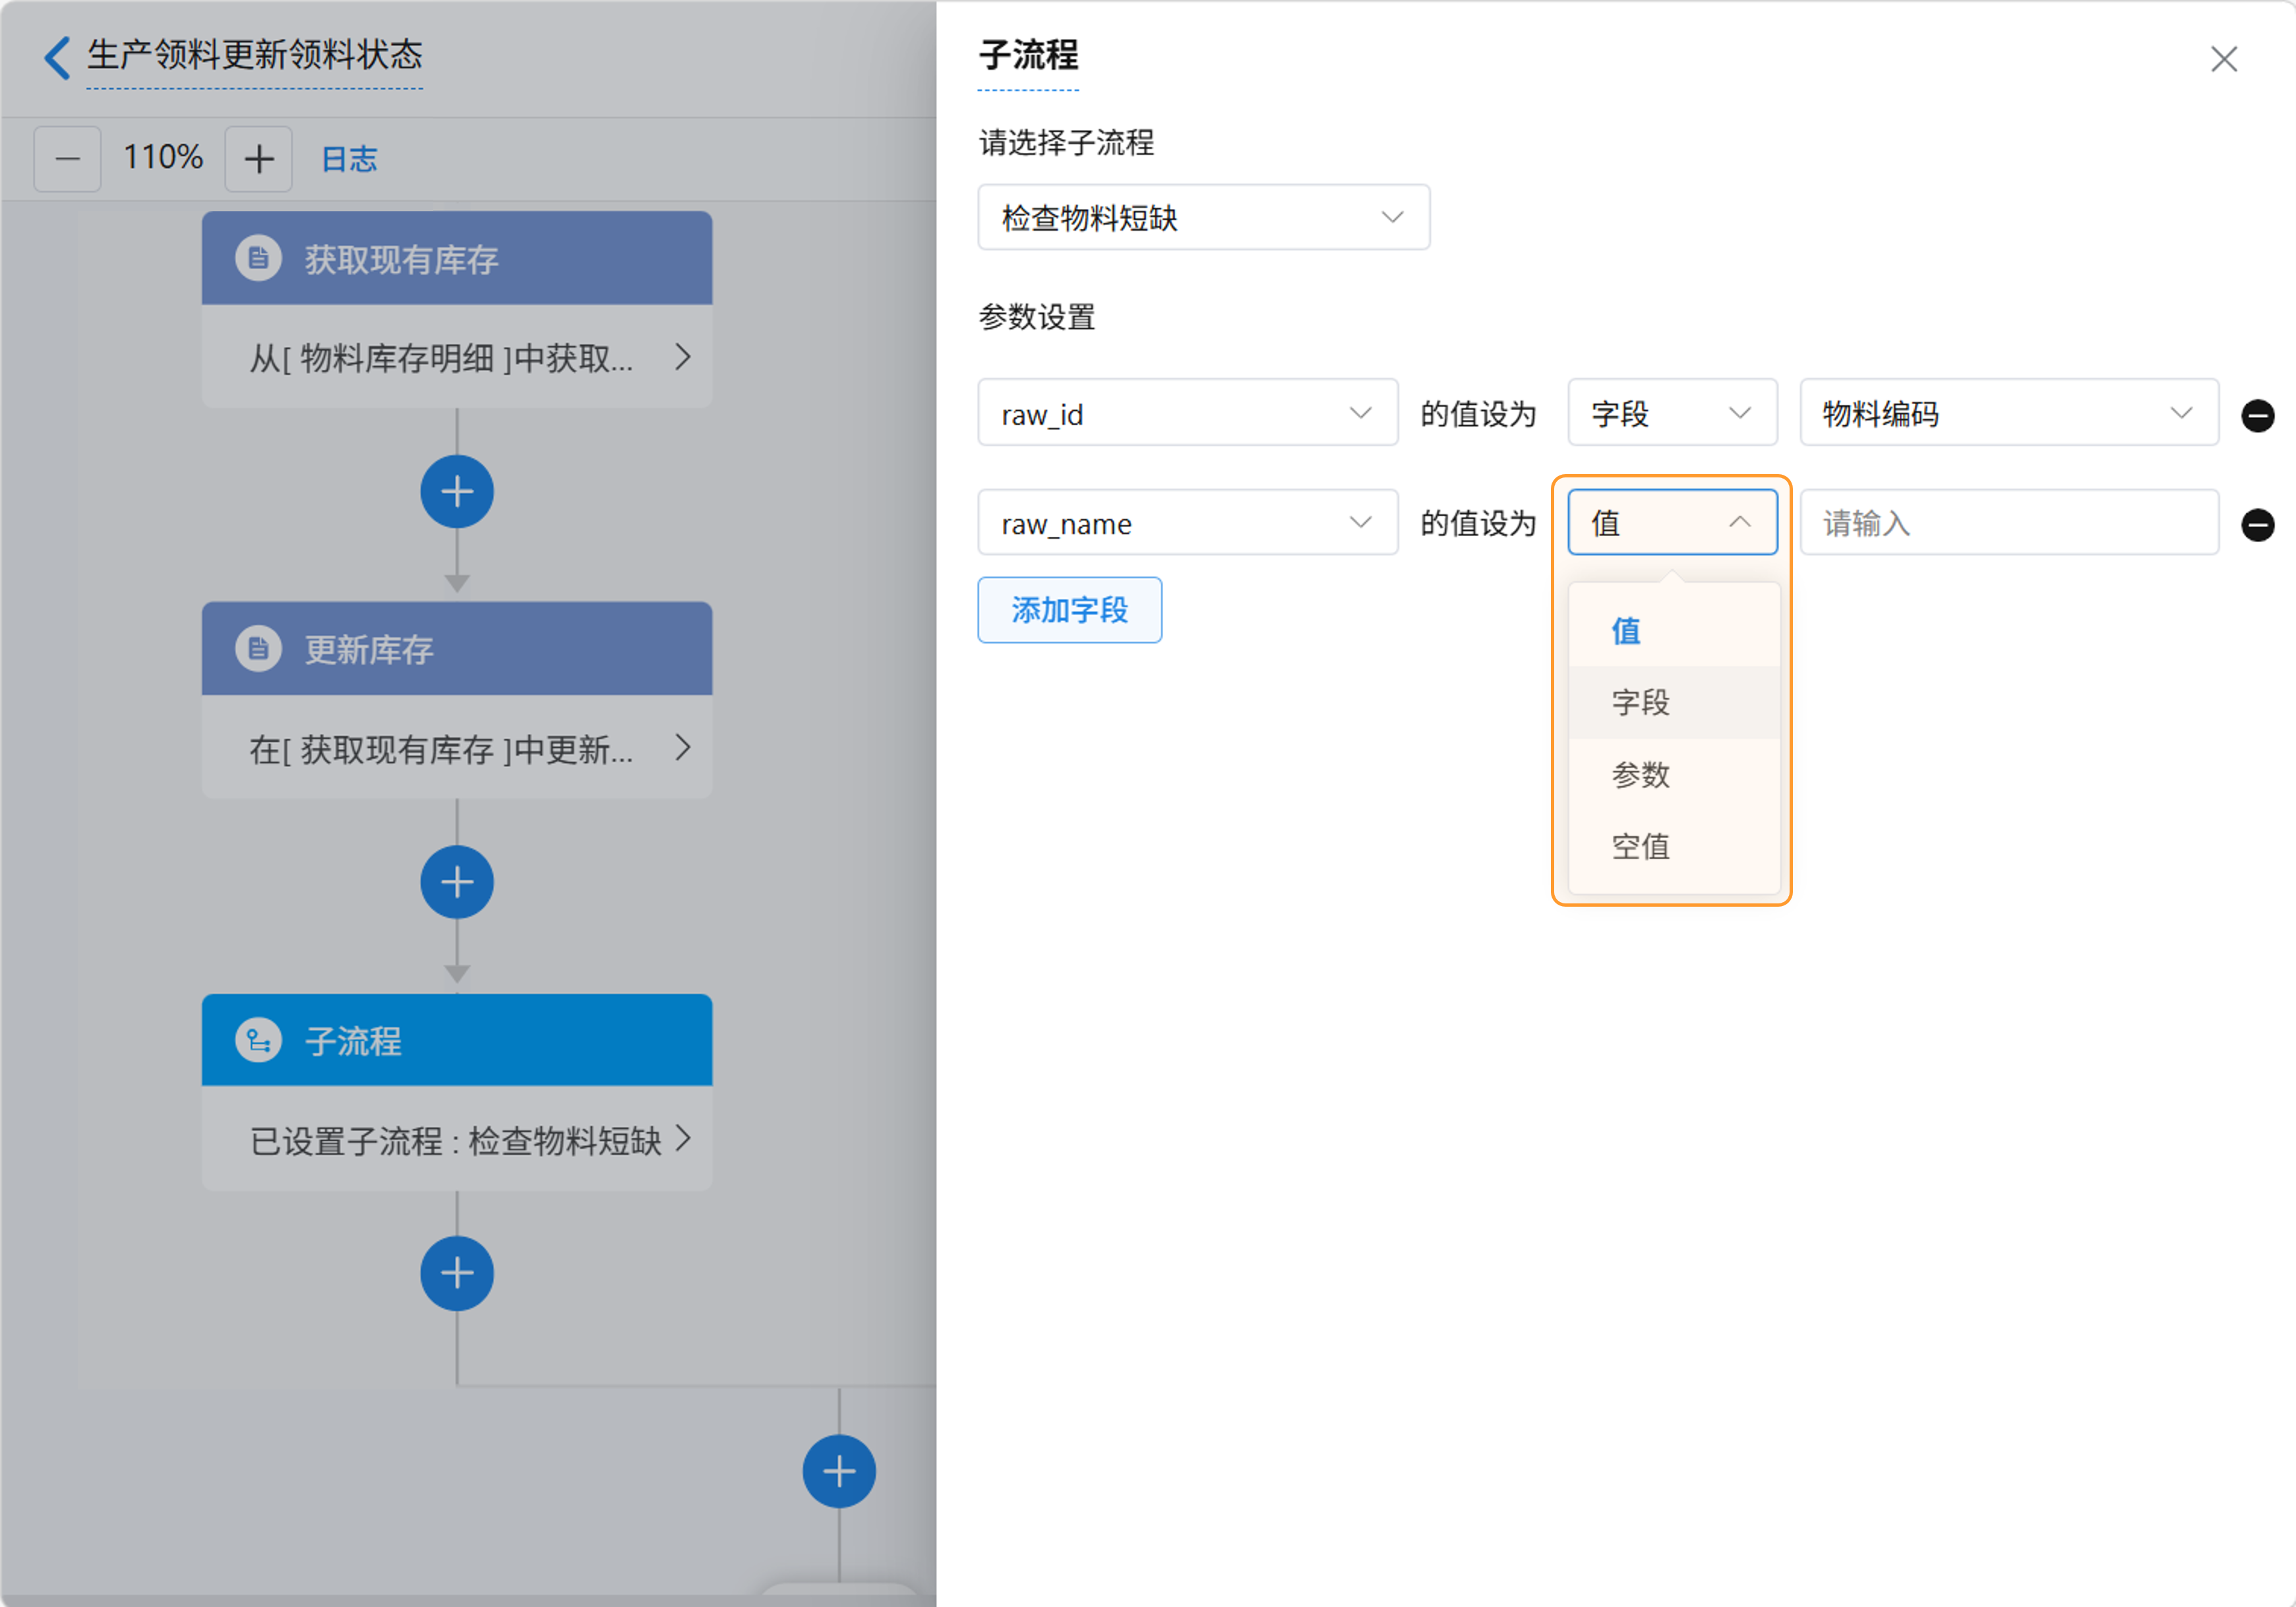Open 获取现有库存 node details

(456, 357)
